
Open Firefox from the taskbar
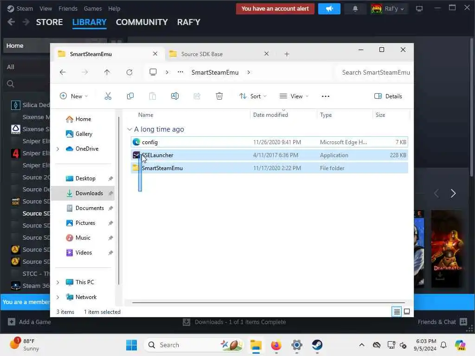(276, 345)
